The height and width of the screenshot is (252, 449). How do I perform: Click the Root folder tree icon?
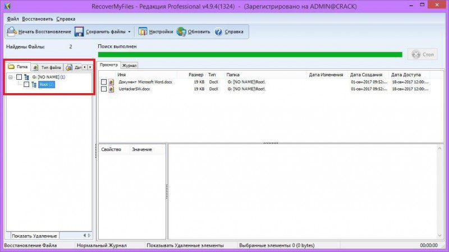click(34, 85)
